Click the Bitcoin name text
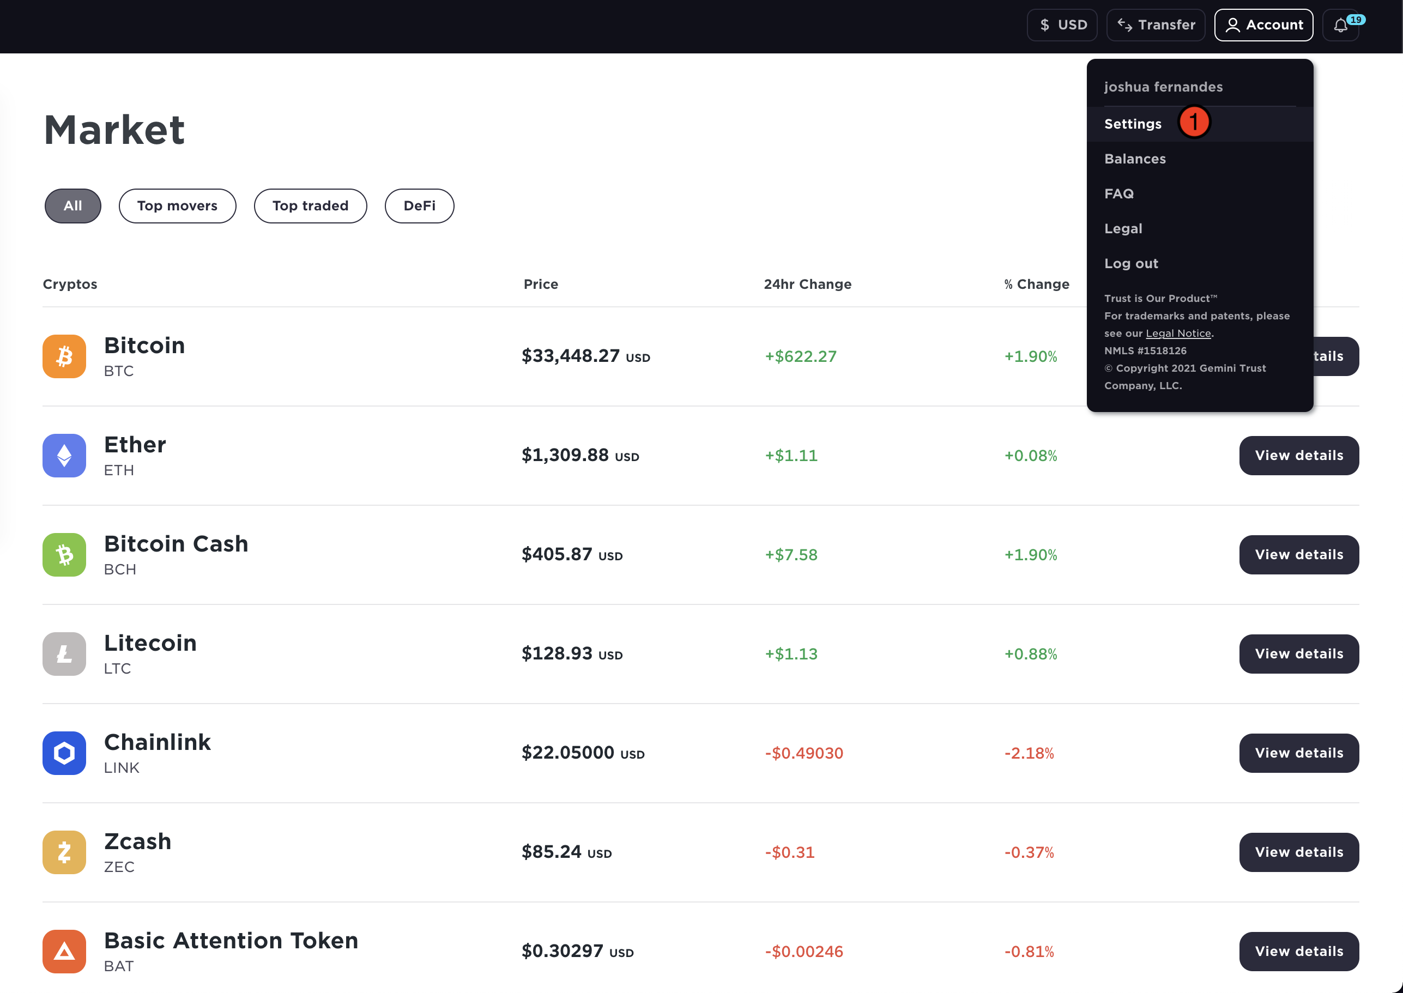1403x993 pixels. pos(144,346)
